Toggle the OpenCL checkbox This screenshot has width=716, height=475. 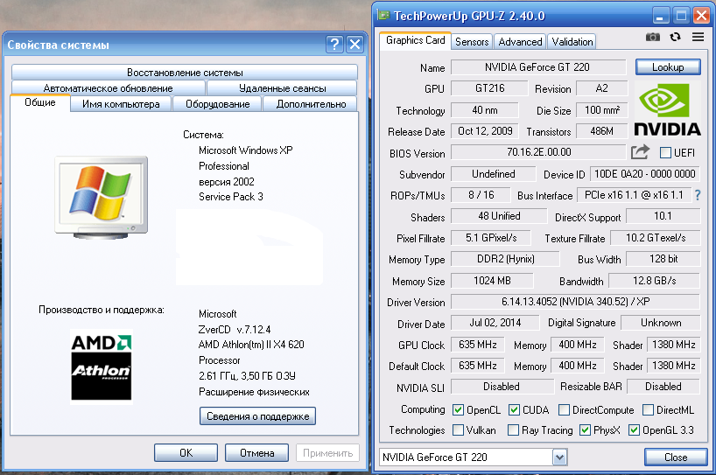click(458, 409)
